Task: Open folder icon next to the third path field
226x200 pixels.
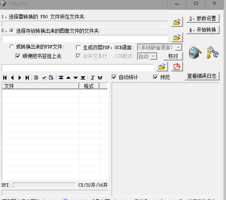Action: pyautogui.click(x=162, y=66)
